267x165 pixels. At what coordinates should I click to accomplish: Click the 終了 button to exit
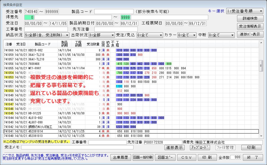[253, 157]
